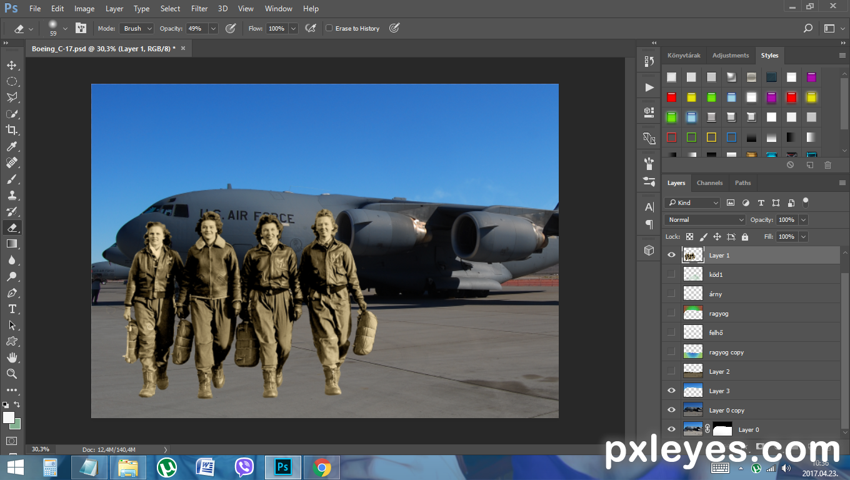Switch to the Könyvtárak tab
This screenshot has width=850, height=480.
click(x=684, y=56)
